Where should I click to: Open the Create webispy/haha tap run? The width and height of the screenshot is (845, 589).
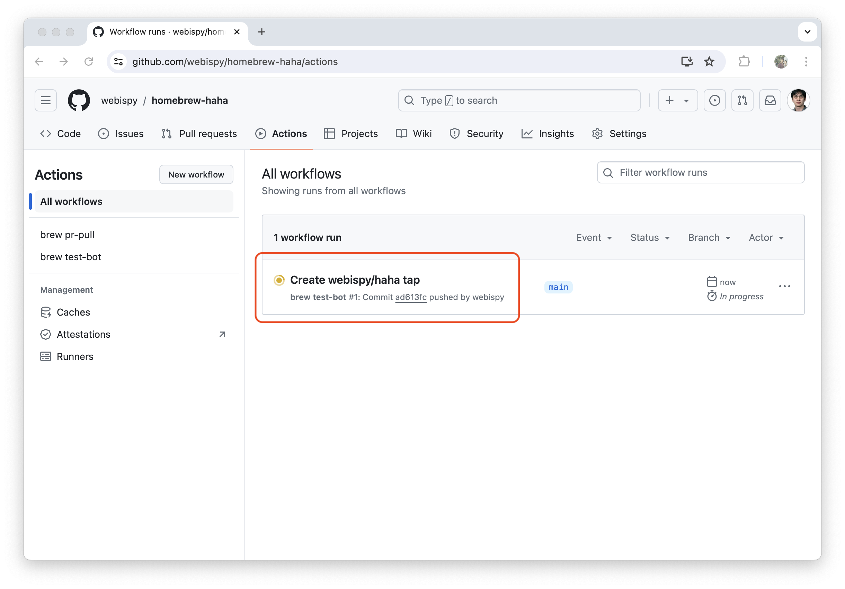355,280
